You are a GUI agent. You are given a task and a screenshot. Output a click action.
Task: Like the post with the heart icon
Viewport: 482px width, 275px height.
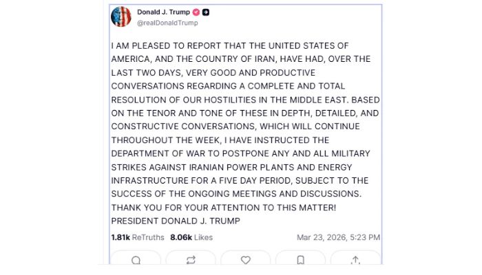(x=245, y=260)
